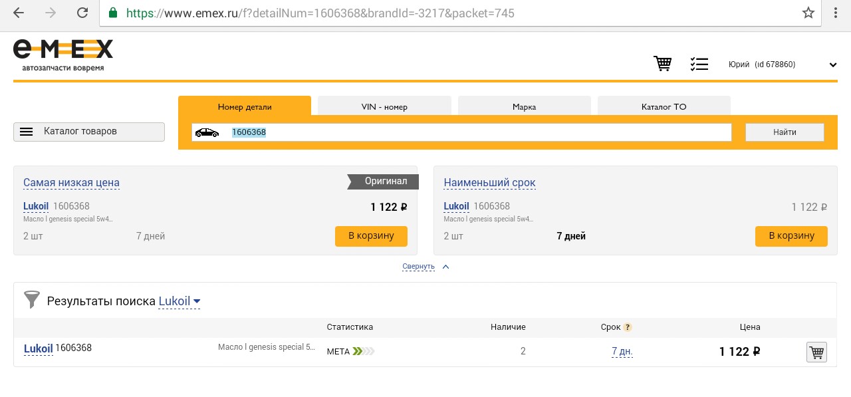Click the Самая низкая цена link
This screenshot has width=851, height=397.
click(71, 183)
